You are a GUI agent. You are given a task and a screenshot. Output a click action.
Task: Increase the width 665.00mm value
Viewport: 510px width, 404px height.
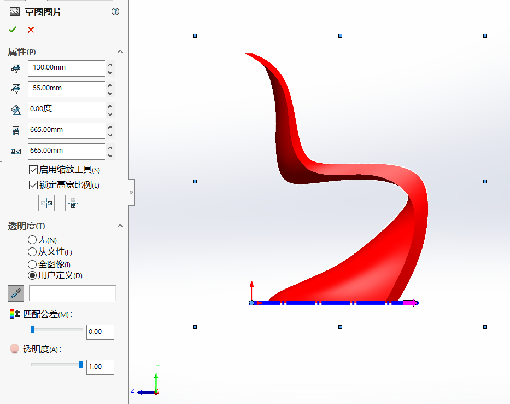110,127
